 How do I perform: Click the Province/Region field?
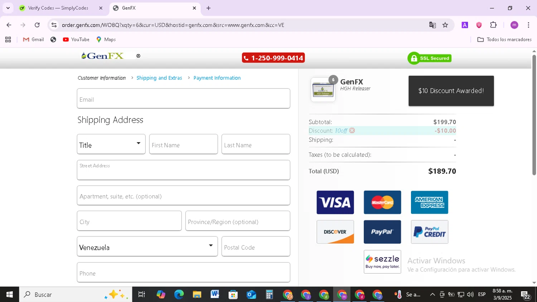[x=238, y=221]
